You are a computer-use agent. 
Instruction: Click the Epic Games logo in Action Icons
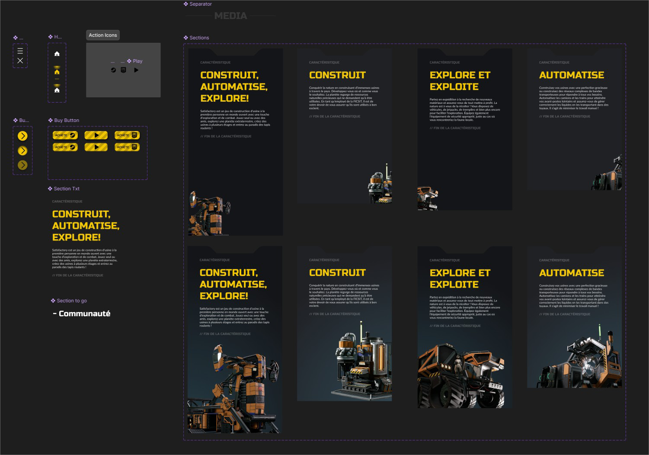pos(123,70)
